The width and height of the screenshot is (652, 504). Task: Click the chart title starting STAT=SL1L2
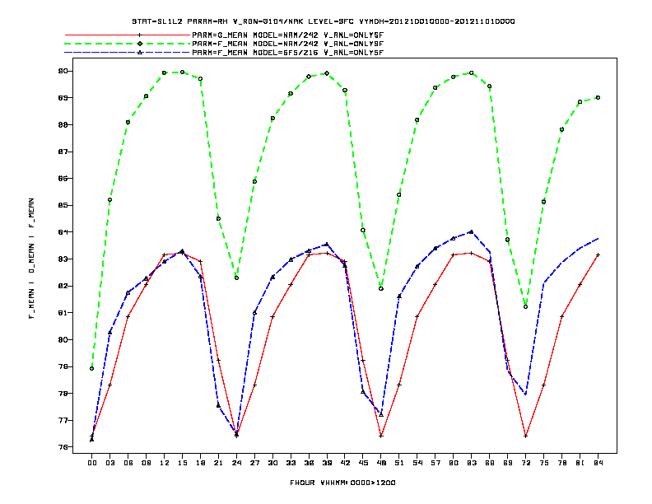(x=324, y=21)
